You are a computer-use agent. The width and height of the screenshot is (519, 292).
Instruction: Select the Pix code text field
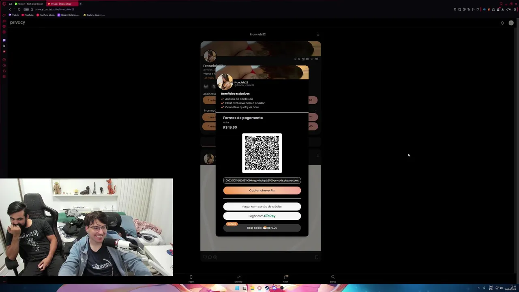(x=262, y=180)
